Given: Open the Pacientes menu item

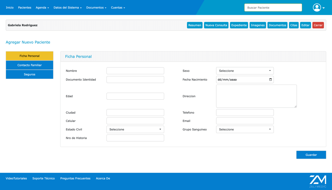Looking at the screenshot, I should click(x=25, y=7).
